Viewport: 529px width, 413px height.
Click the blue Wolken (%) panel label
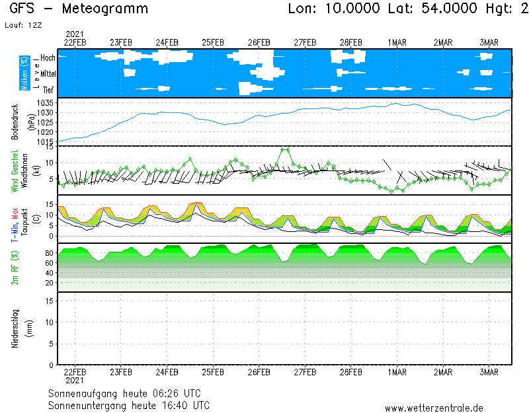24,73
